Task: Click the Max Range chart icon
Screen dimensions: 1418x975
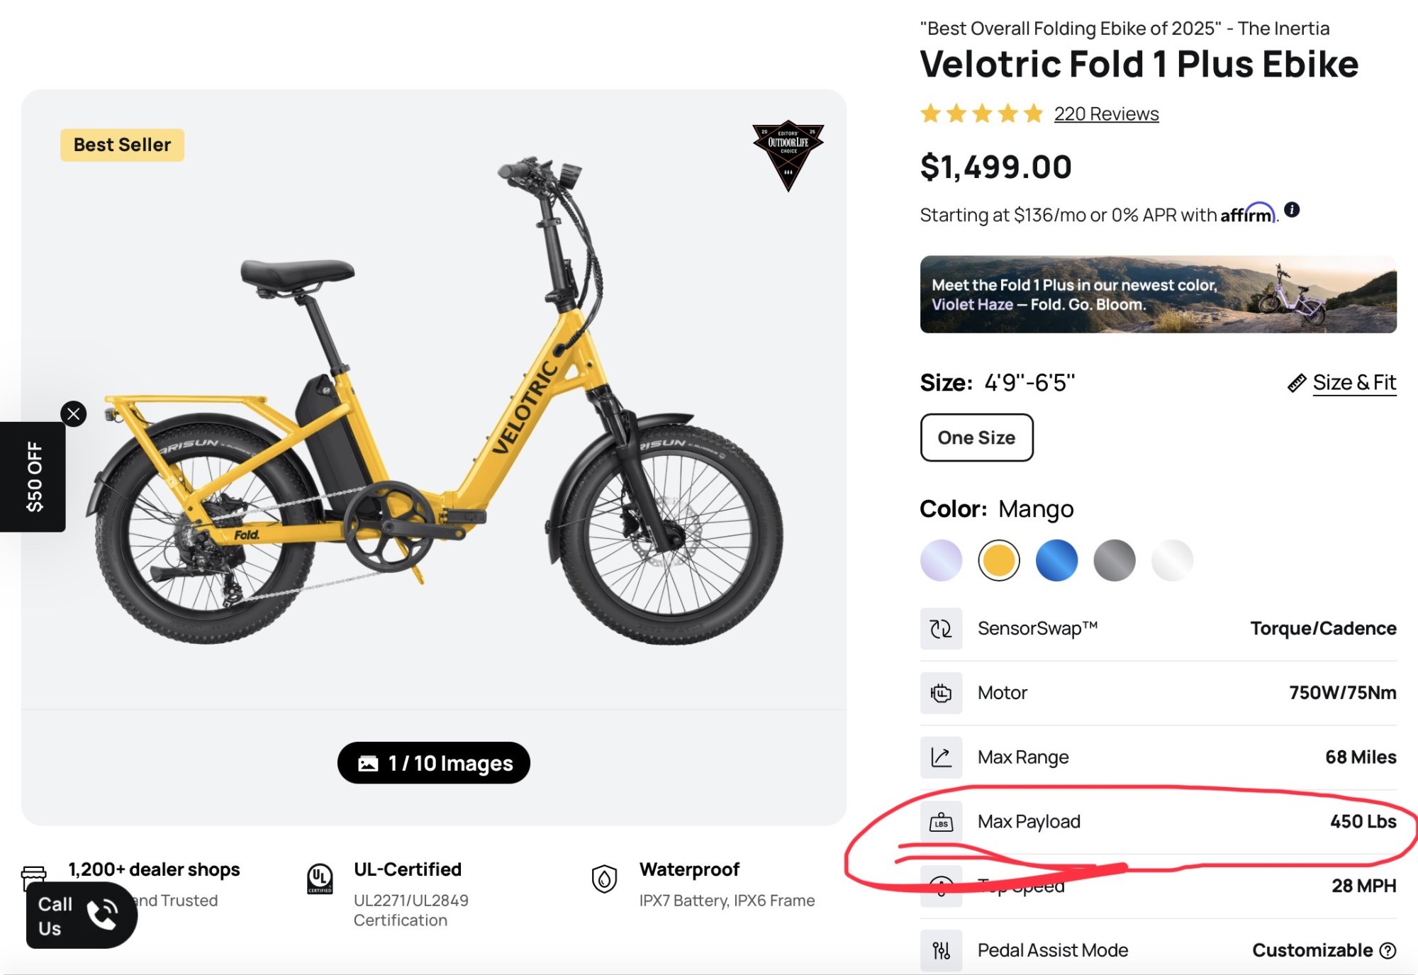Action: click(941, 757)
